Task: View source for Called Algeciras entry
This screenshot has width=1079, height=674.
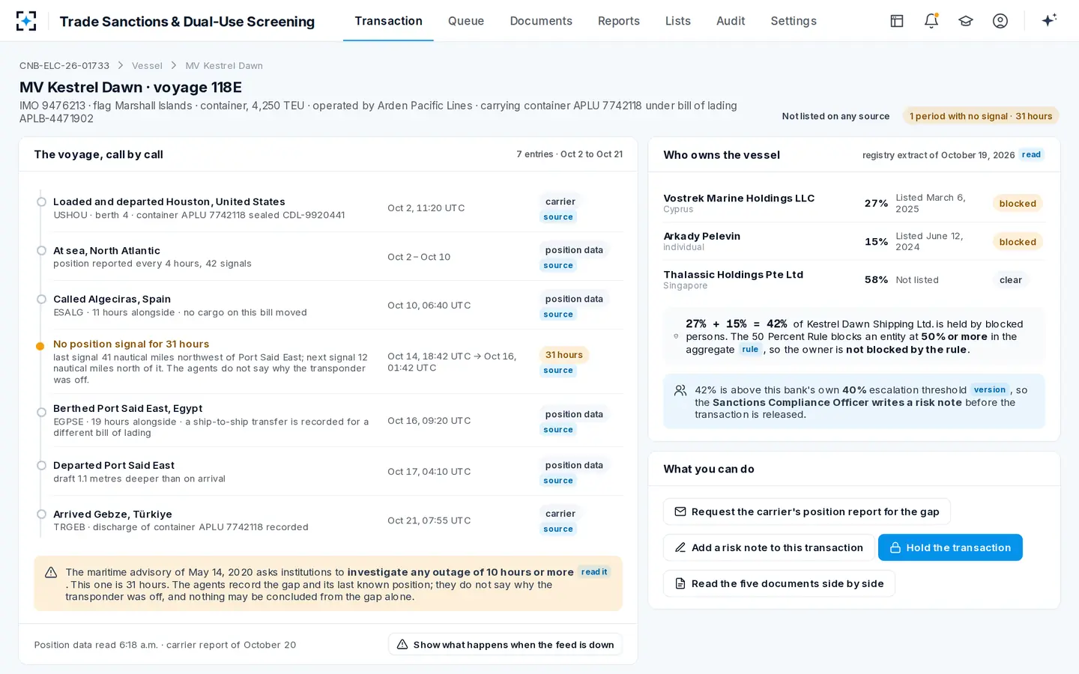Action: 558,315
